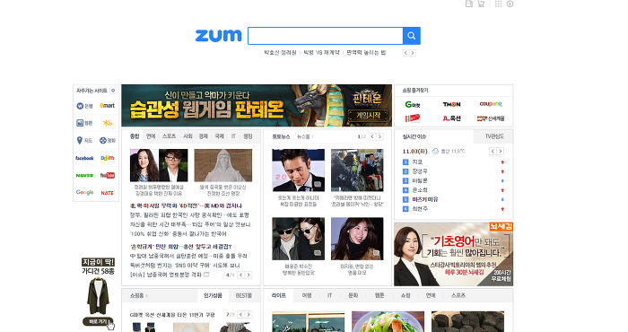Select the 연예 news tab

[x=151, y=136]
